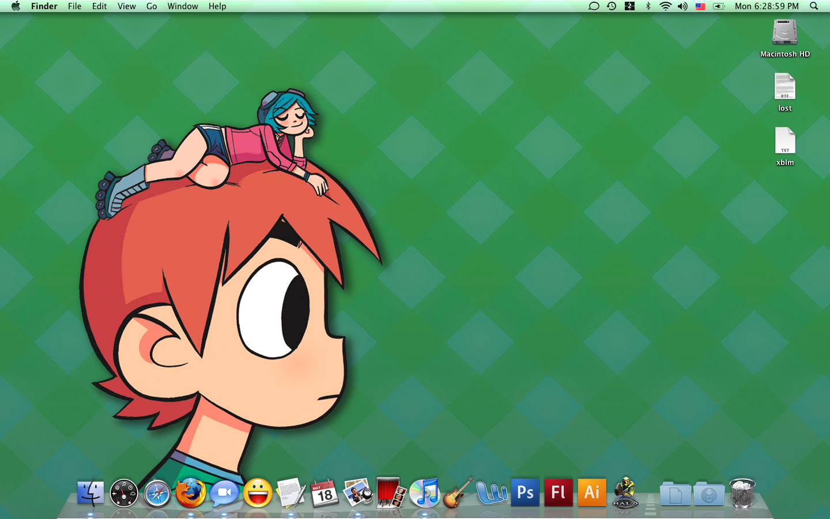Open the Apple menu
The width and height of the screenshot is (830, 519).
16,6
